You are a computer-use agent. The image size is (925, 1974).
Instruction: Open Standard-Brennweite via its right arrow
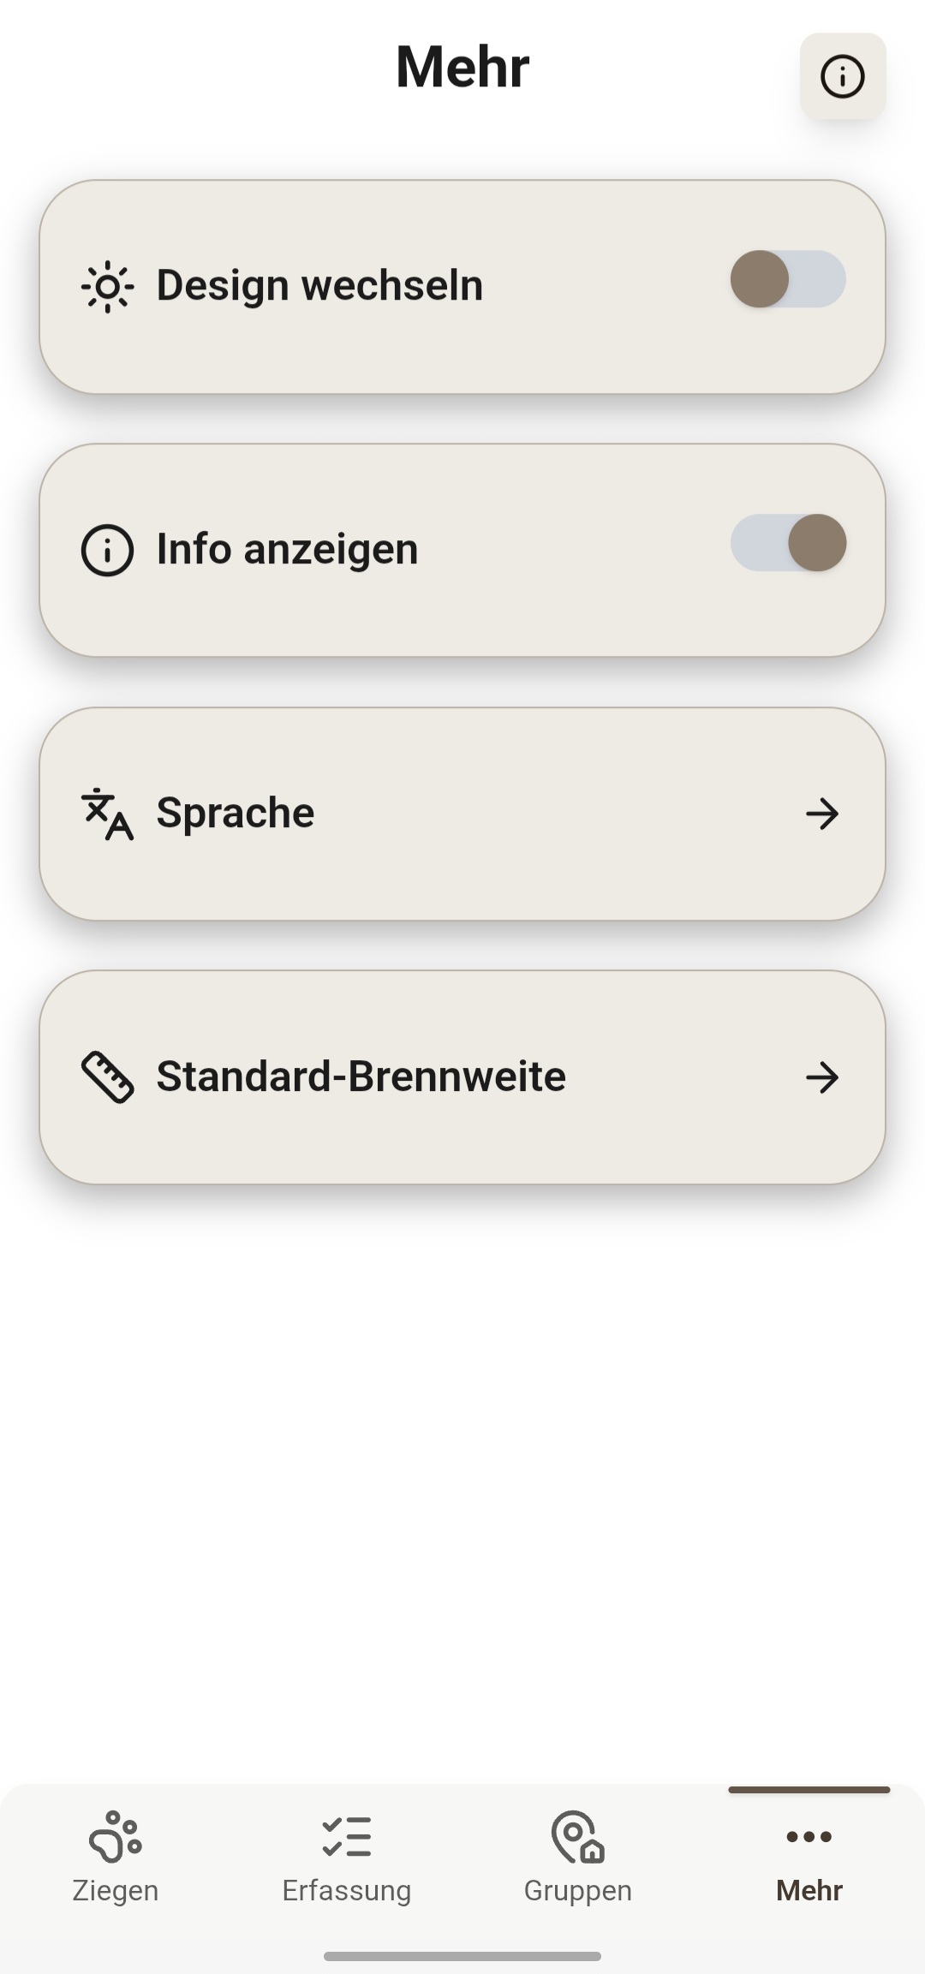[822, 1077]
